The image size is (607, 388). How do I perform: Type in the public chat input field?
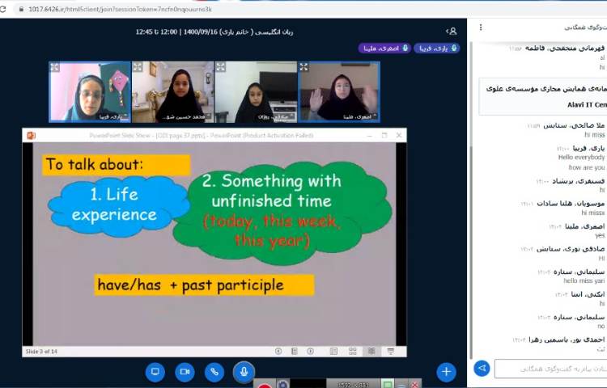(x=550, y=369)
